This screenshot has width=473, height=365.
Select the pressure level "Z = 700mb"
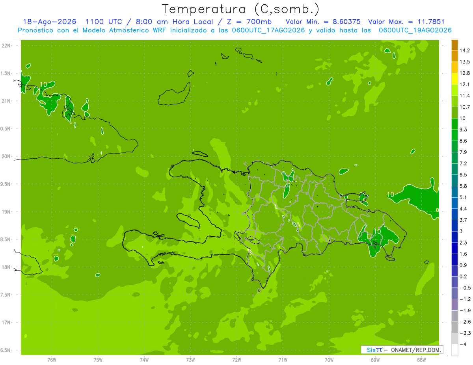pos(249,22)
